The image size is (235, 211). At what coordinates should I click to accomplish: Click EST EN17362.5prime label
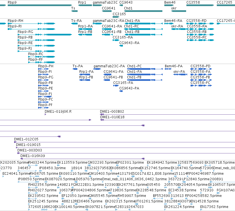[x=214, y=207]
